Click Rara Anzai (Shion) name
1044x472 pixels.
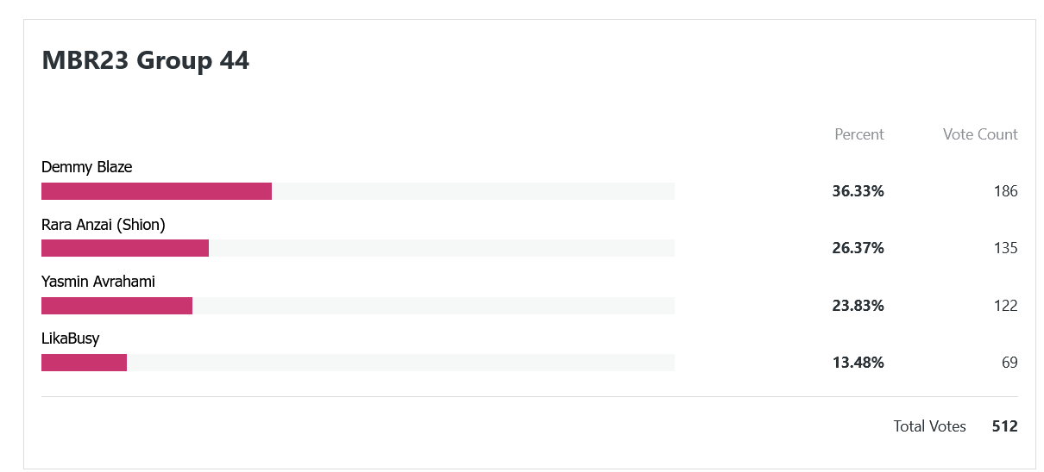pos(104,225)
